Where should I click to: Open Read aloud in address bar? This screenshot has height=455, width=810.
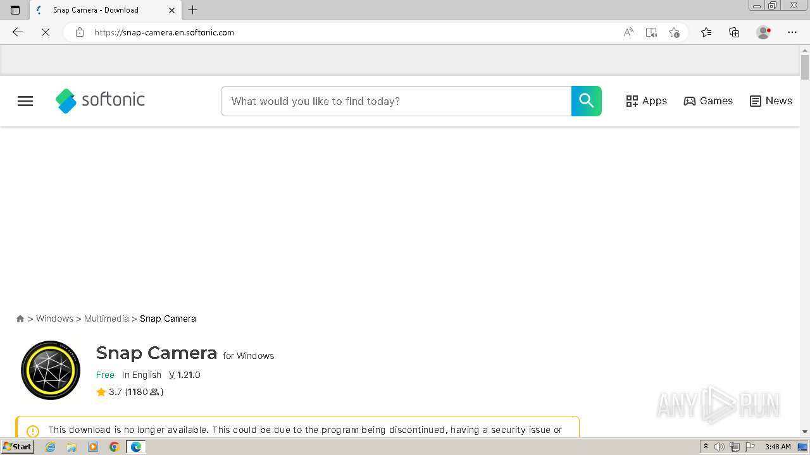pos(628,32)
